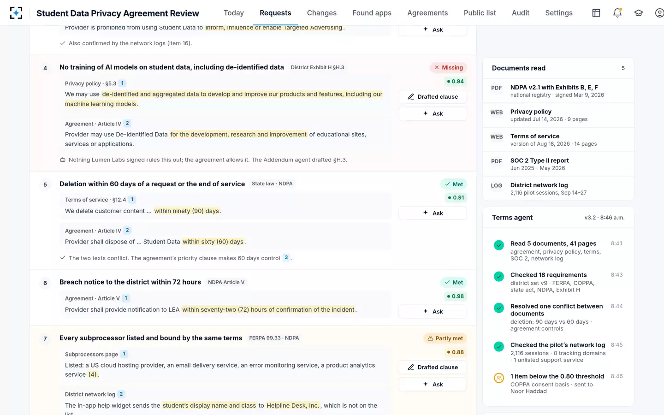Click the Missing status badge
The height and width of the screenshot is (415, 664).
449,68
